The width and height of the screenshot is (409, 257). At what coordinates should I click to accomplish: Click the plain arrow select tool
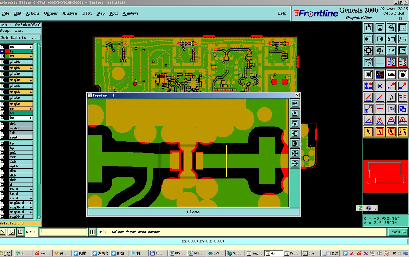pyautogui.click(x=368, y=132)
